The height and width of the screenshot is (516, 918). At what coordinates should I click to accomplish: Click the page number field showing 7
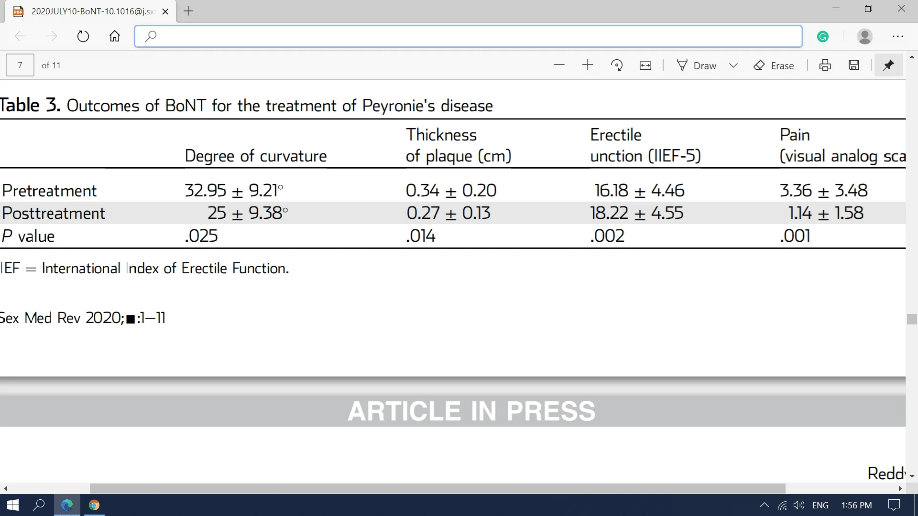[20, 65]
